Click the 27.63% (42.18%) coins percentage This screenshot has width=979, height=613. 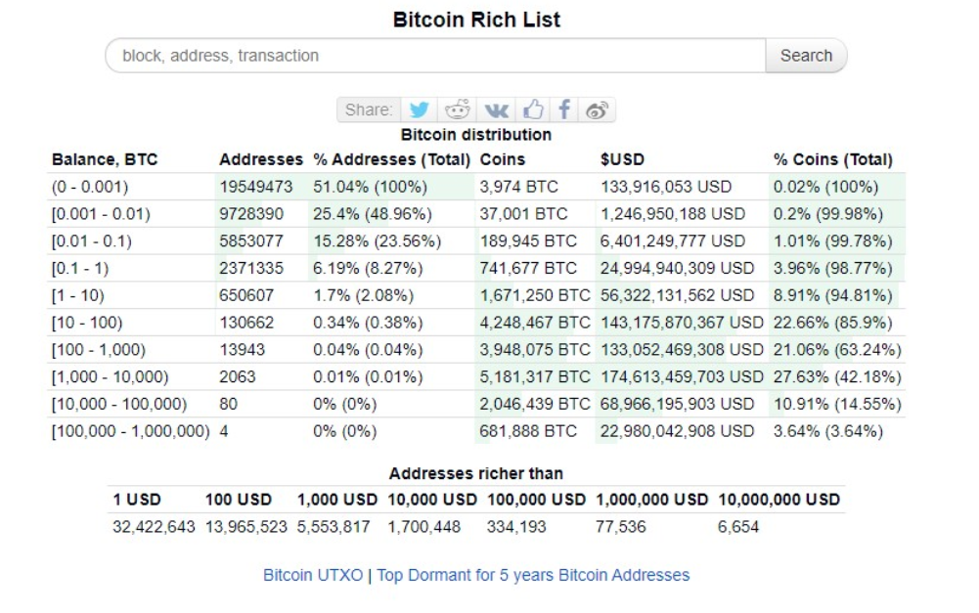click(837, 377)
